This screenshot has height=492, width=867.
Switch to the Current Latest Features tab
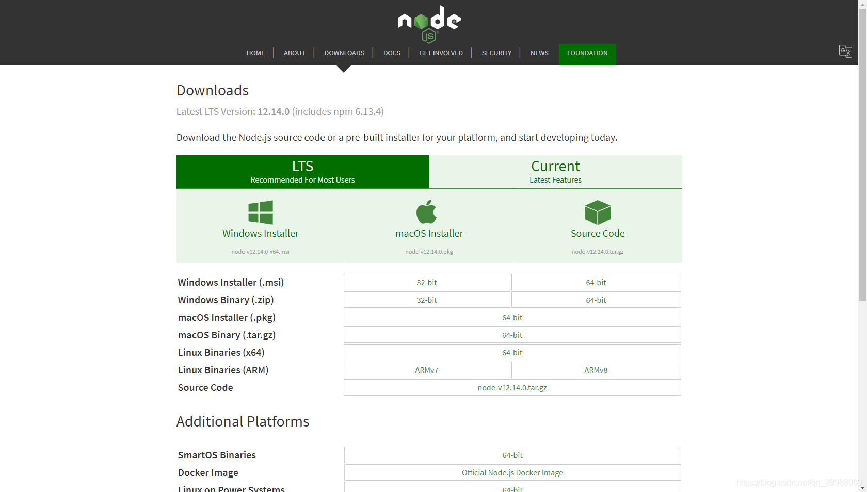pyautogui.click(x=556, y=172)
